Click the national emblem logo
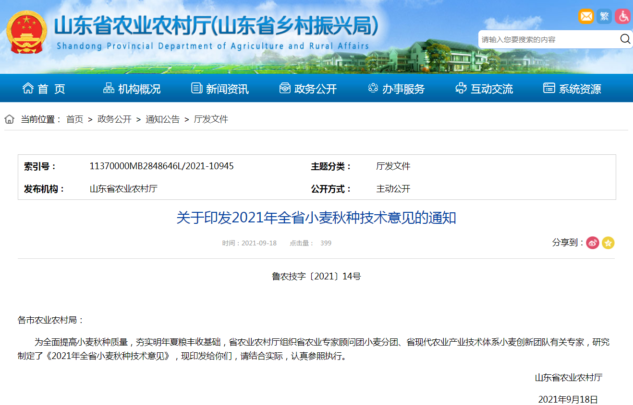633x405 pixels. click(x=26, y=32)
